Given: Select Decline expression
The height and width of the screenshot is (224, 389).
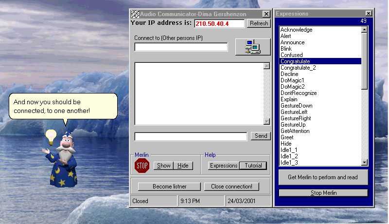Looking at the screenshot, I should (320, 74).
